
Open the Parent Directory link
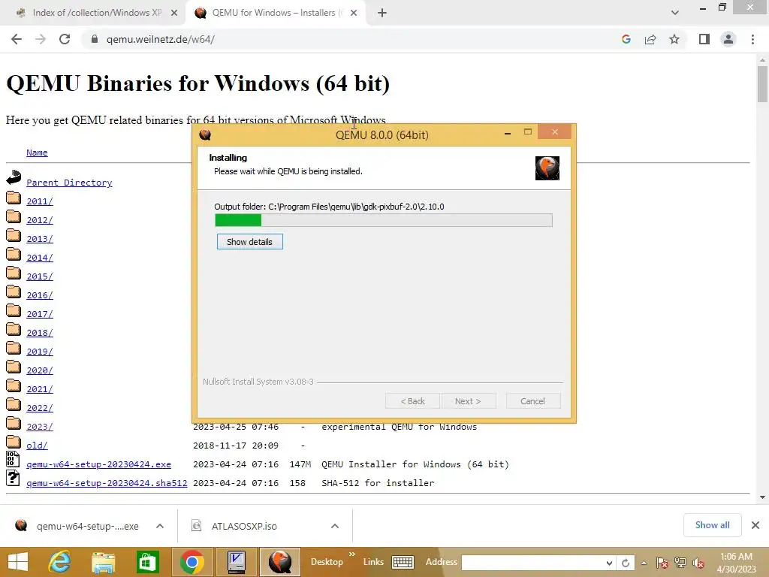click(69, 183)
